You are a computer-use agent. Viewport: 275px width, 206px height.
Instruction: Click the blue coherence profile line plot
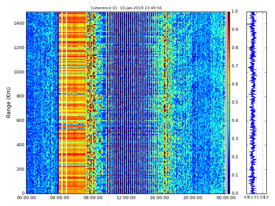click(x=253, y=103)
